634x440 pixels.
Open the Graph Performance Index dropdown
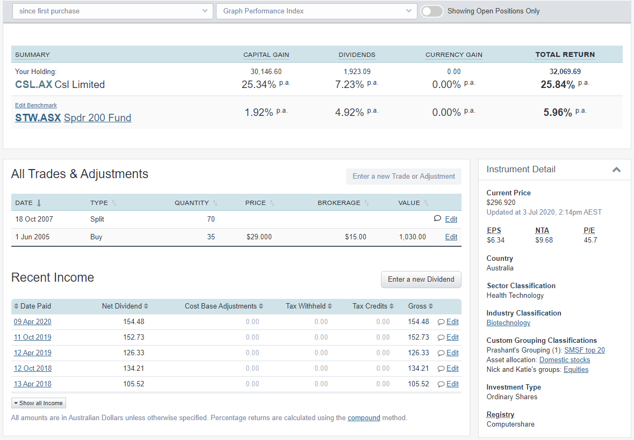pyautogui.click(x=316, y=11)
